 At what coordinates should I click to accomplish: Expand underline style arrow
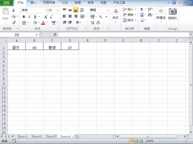point(39,17)
